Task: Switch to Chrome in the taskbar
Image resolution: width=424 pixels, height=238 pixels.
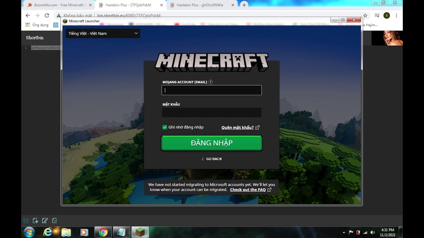Action: pyautogui.click(x=103, y=232)
